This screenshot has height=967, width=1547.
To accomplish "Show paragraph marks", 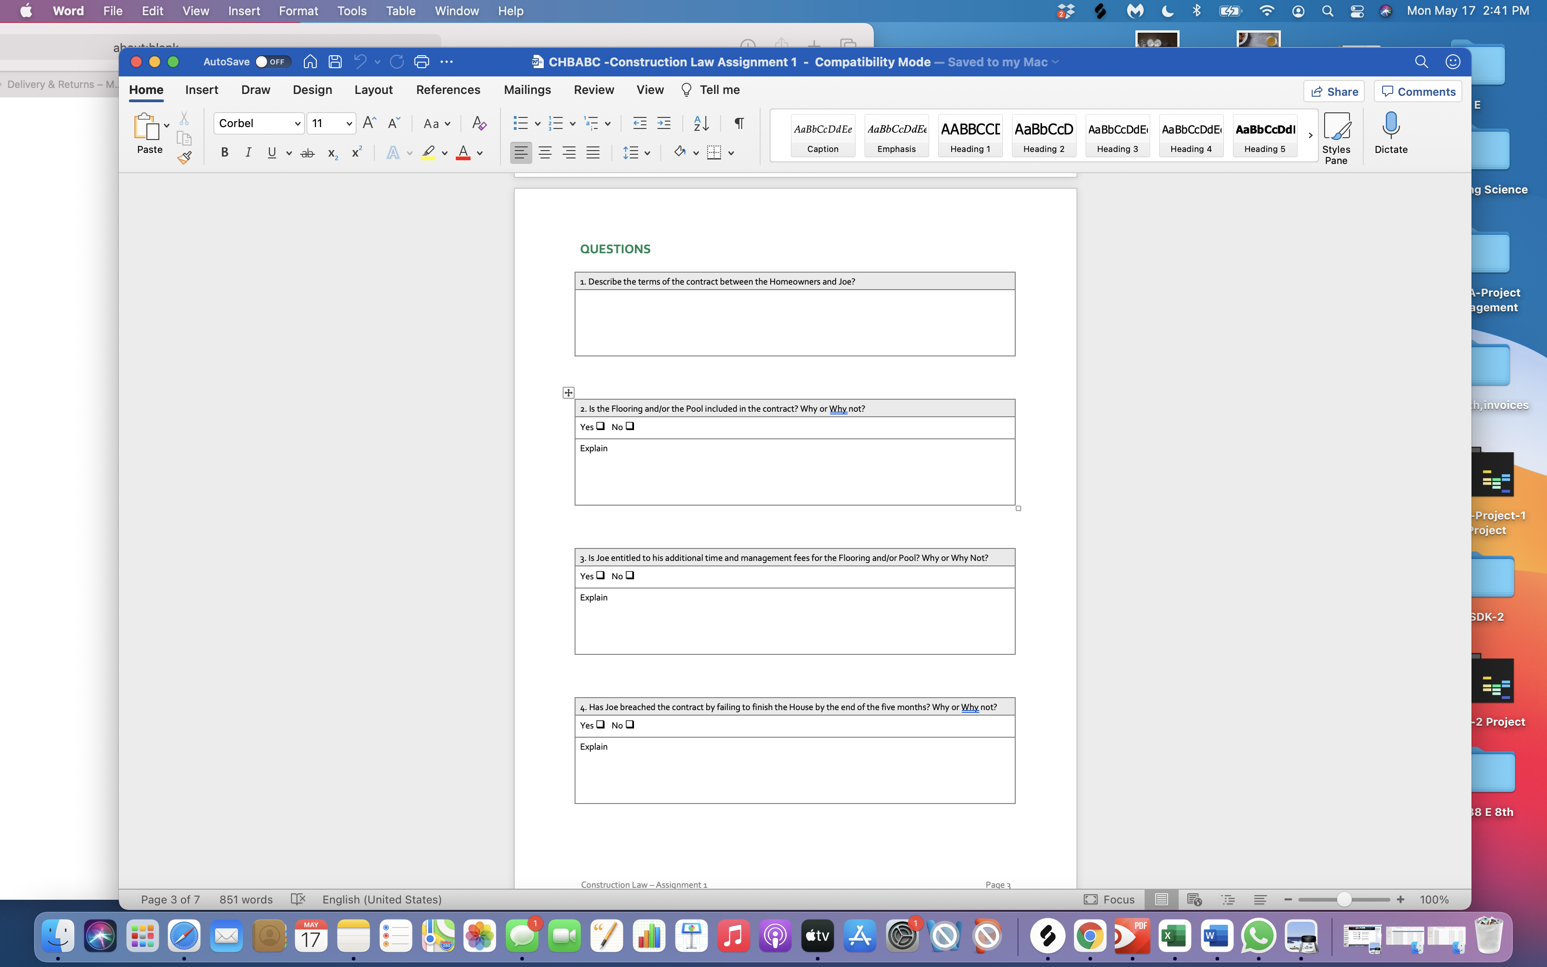I will pos(739,123).
